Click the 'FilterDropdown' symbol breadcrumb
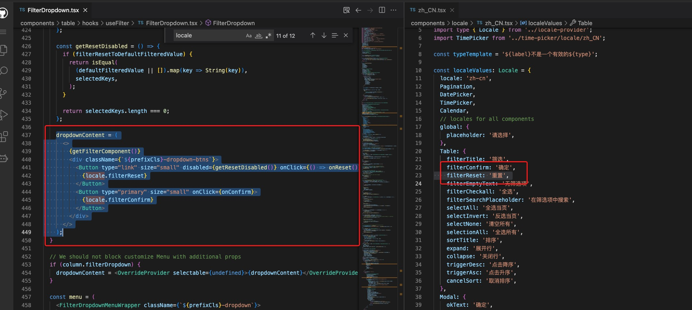 (234, 23)
